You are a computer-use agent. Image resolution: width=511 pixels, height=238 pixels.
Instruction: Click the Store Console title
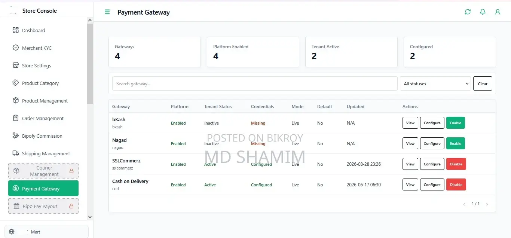[40, 11]
